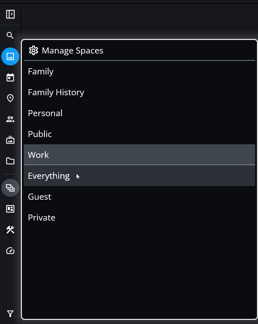Open the Calendar view icon

10,78
